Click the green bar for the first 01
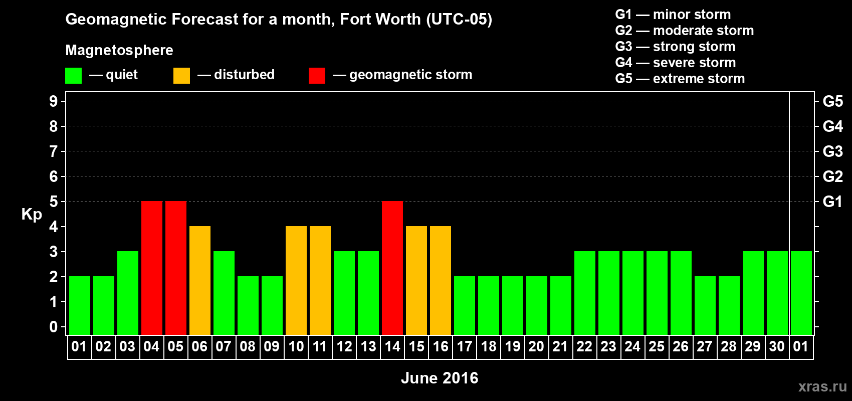This screenshot has width=852, height=401. (80, 305)
